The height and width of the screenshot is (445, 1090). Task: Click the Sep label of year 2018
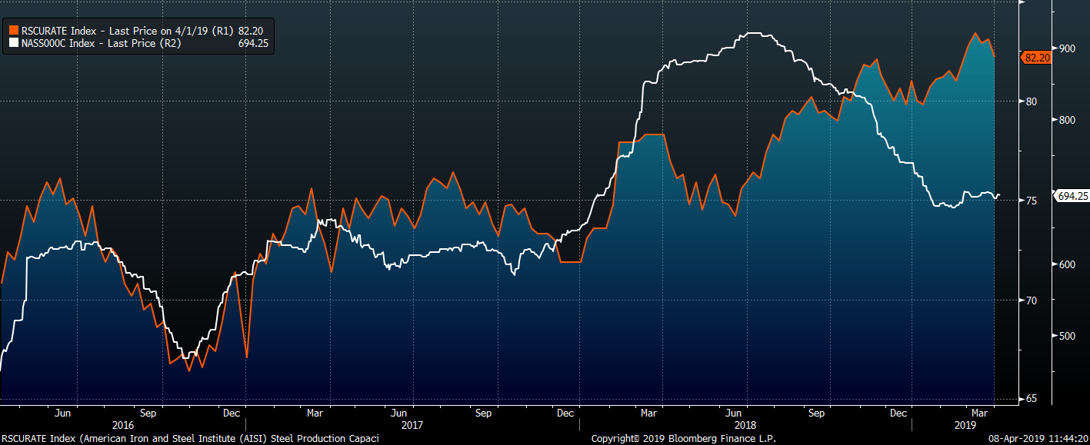816,413
